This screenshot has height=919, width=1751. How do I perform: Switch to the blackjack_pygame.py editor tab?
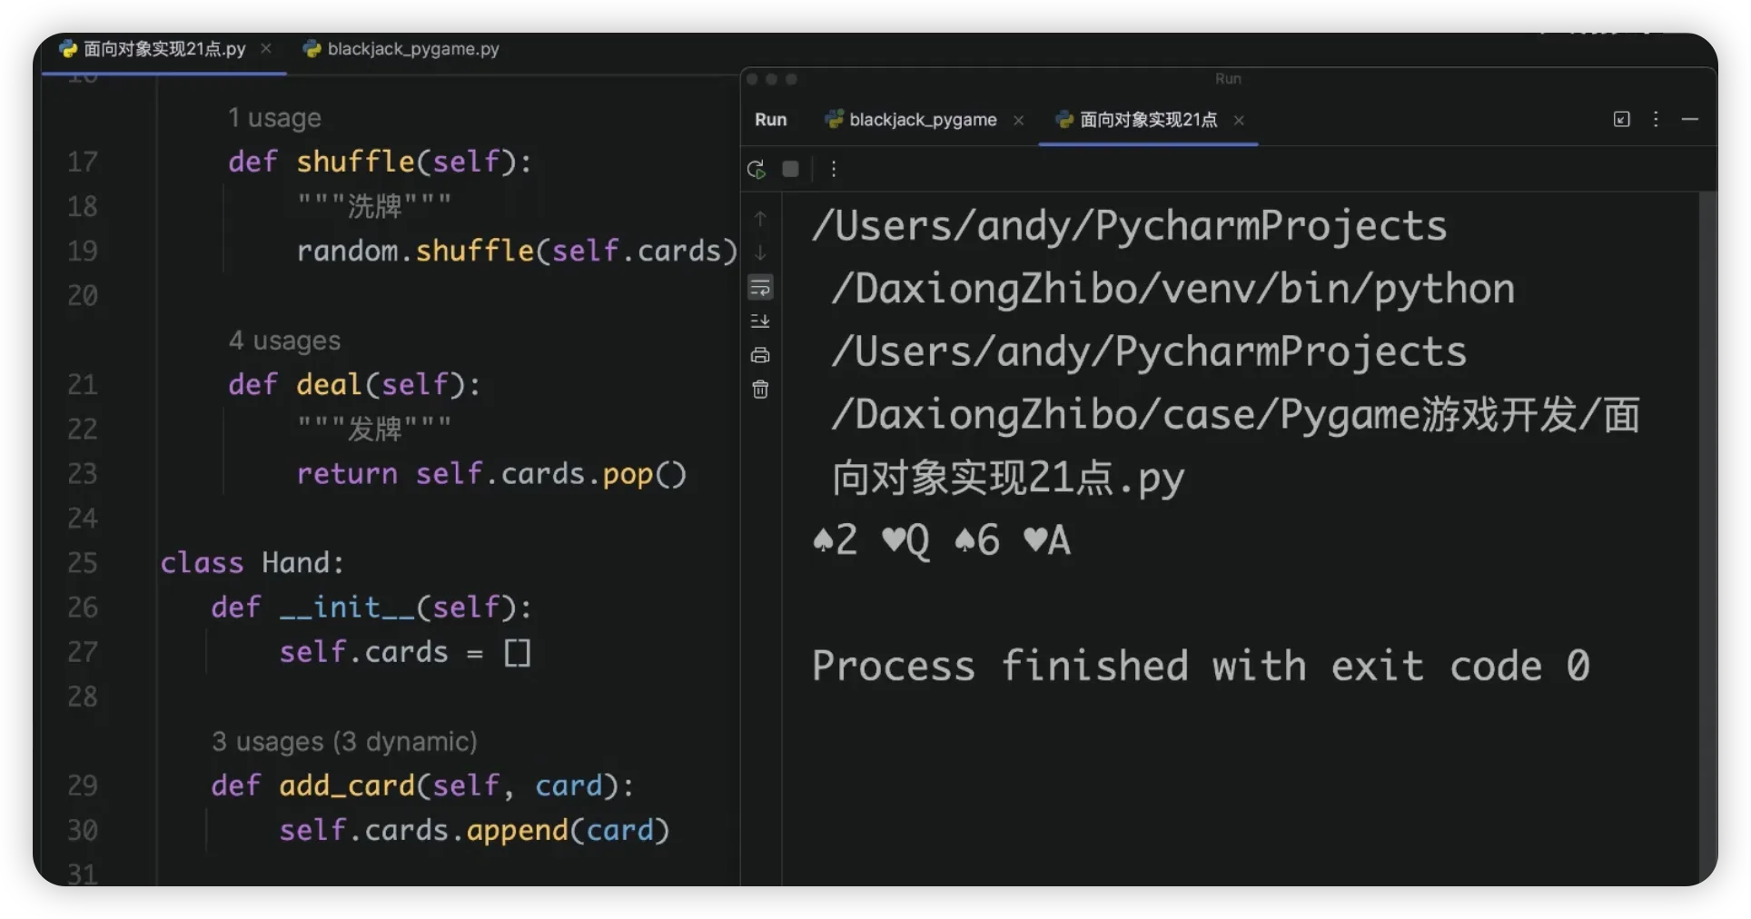coord(401,49)
